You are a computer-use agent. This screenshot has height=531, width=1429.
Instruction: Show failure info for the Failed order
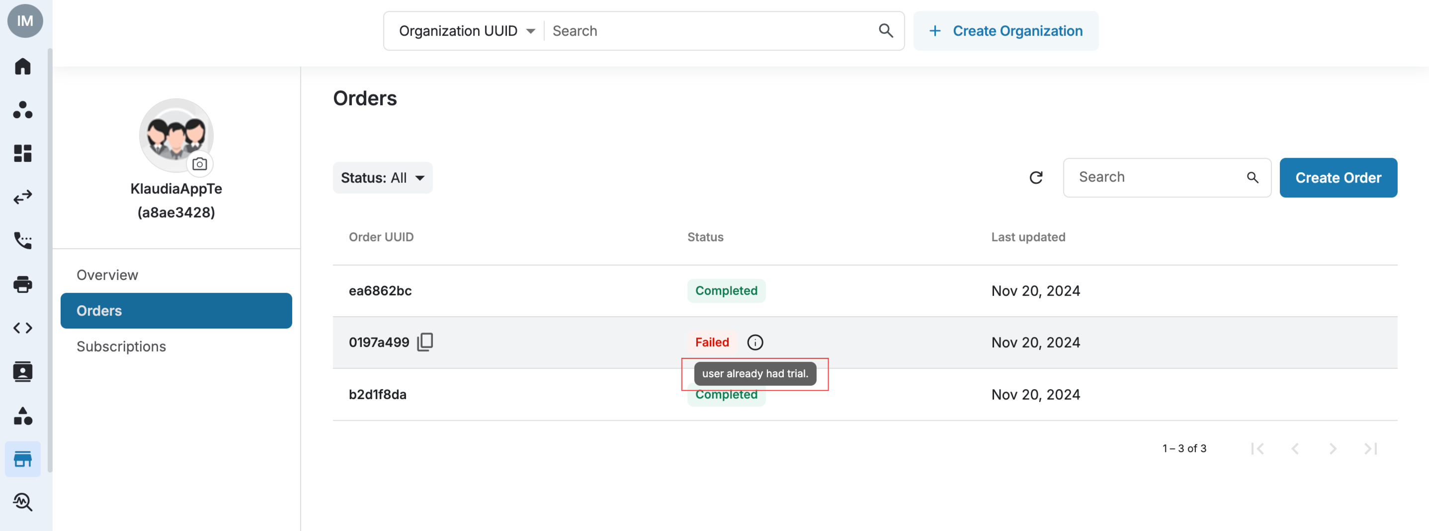point(755,342)
